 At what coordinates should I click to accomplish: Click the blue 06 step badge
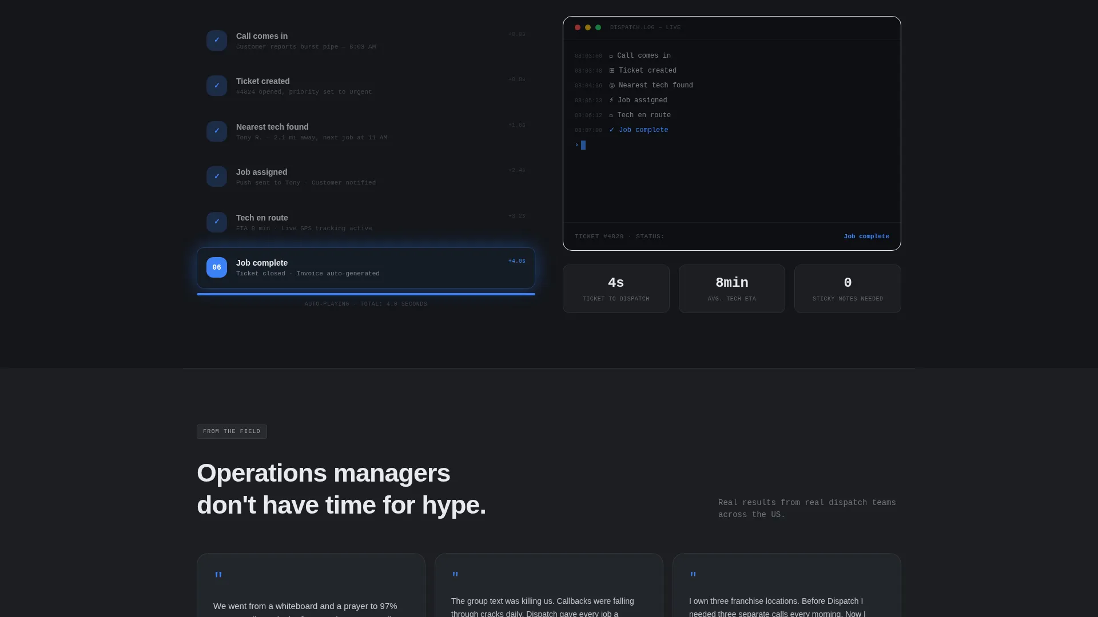click(217, 267)
